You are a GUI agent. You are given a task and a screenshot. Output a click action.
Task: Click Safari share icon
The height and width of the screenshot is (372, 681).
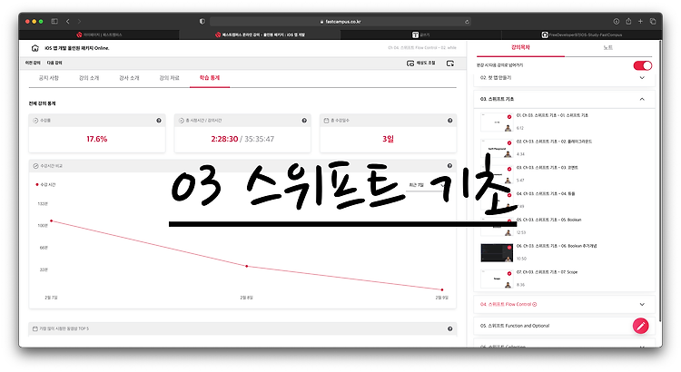tap(628, 21)
